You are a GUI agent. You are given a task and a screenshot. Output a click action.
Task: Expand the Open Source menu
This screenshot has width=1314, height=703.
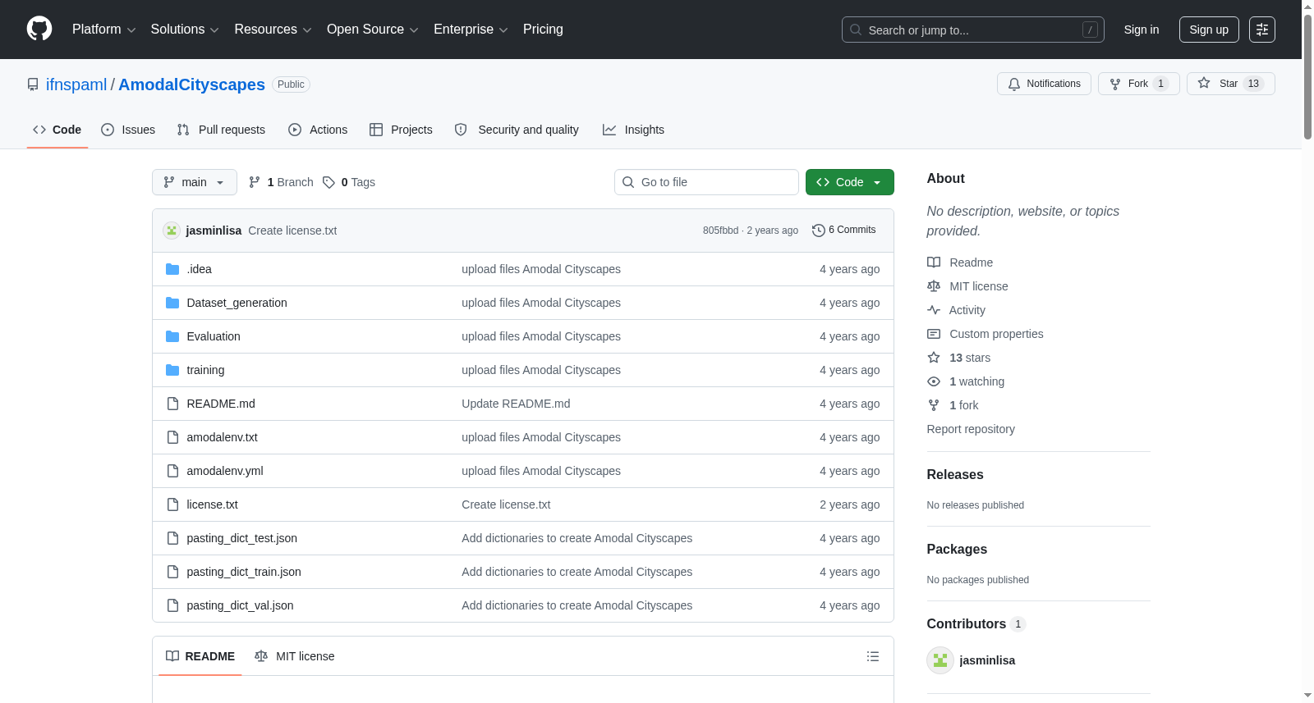tap(372, 30)
